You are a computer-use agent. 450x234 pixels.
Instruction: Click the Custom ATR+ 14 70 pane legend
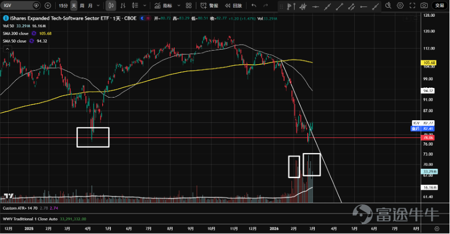(20, 208)
